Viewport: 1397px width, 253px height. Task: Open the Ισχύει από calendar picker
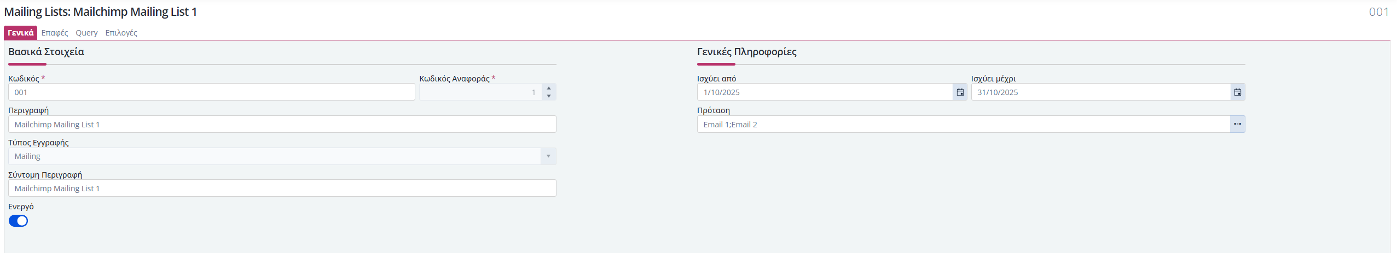[960, 92]
